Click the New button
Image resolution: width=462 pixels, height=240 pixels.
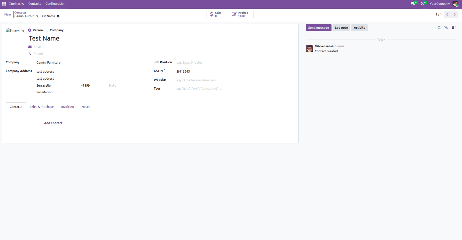[x=8, y=15]
